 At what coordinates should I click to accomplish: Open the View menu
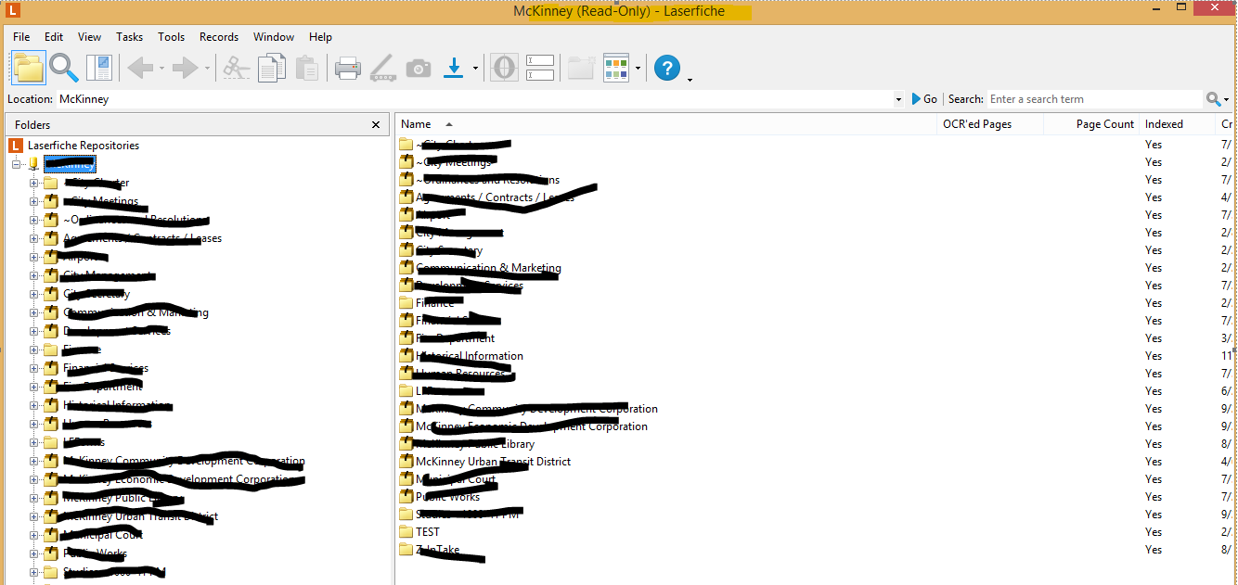click(x=90, y=37)
